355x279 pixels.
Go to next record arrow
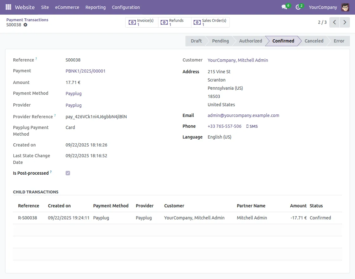pos(345,23)
